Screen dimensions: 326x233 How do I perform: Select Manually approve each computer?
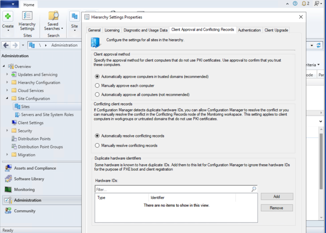click(x=97, y=86)
